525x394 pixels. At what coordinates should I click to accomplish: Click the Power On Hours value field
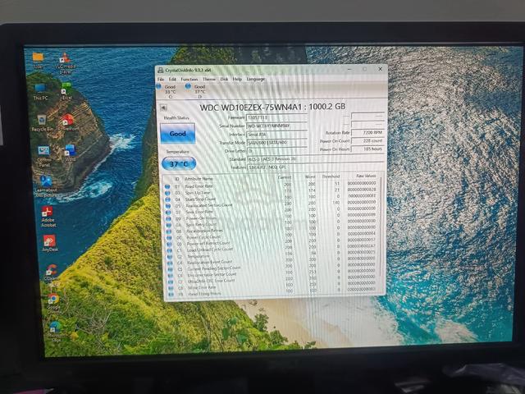tap(367, 149)
